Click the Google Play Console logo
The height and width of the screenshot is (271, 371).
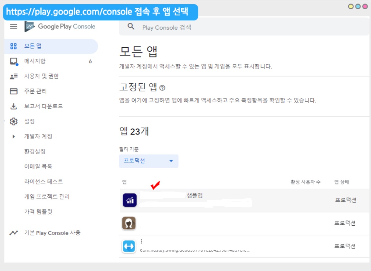tap(60, 26)
